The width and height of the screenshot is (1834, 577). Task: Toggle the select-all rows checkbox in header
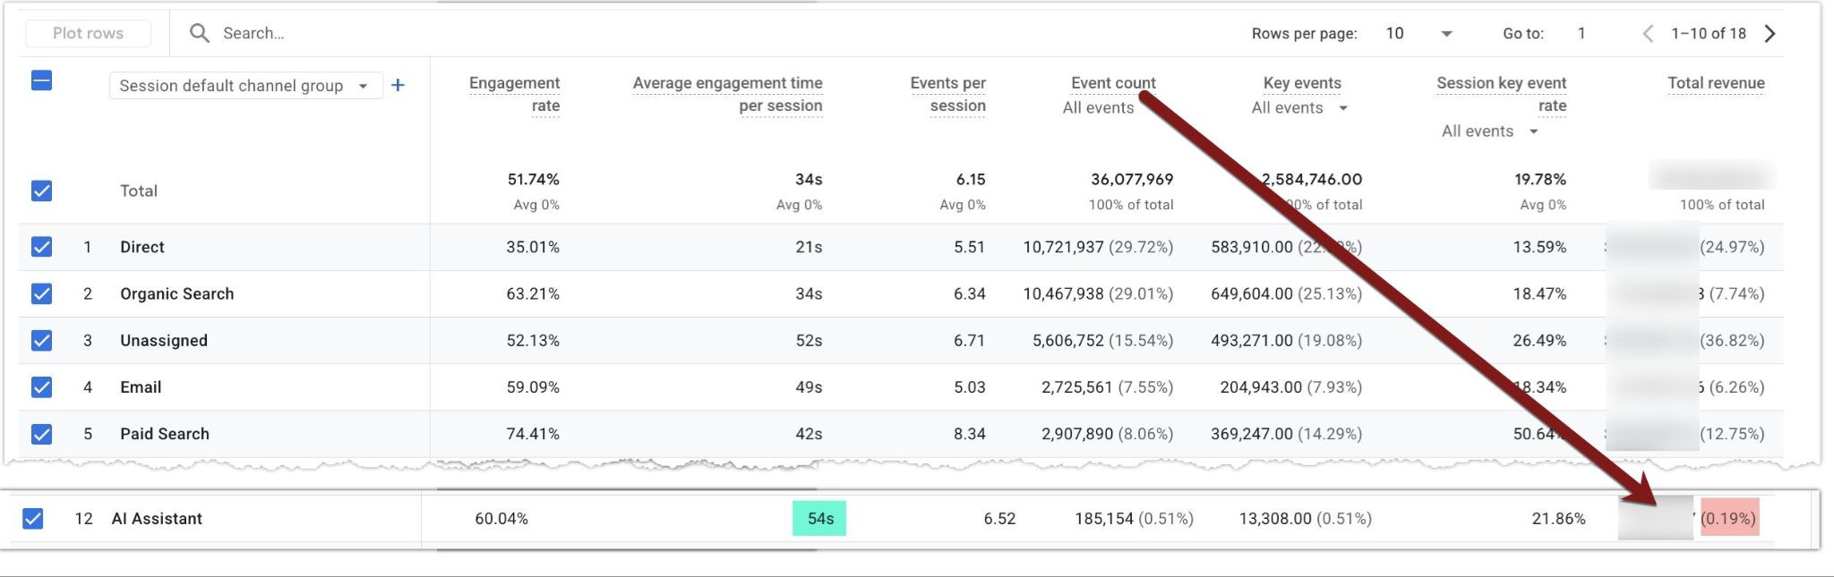(41, 81)
